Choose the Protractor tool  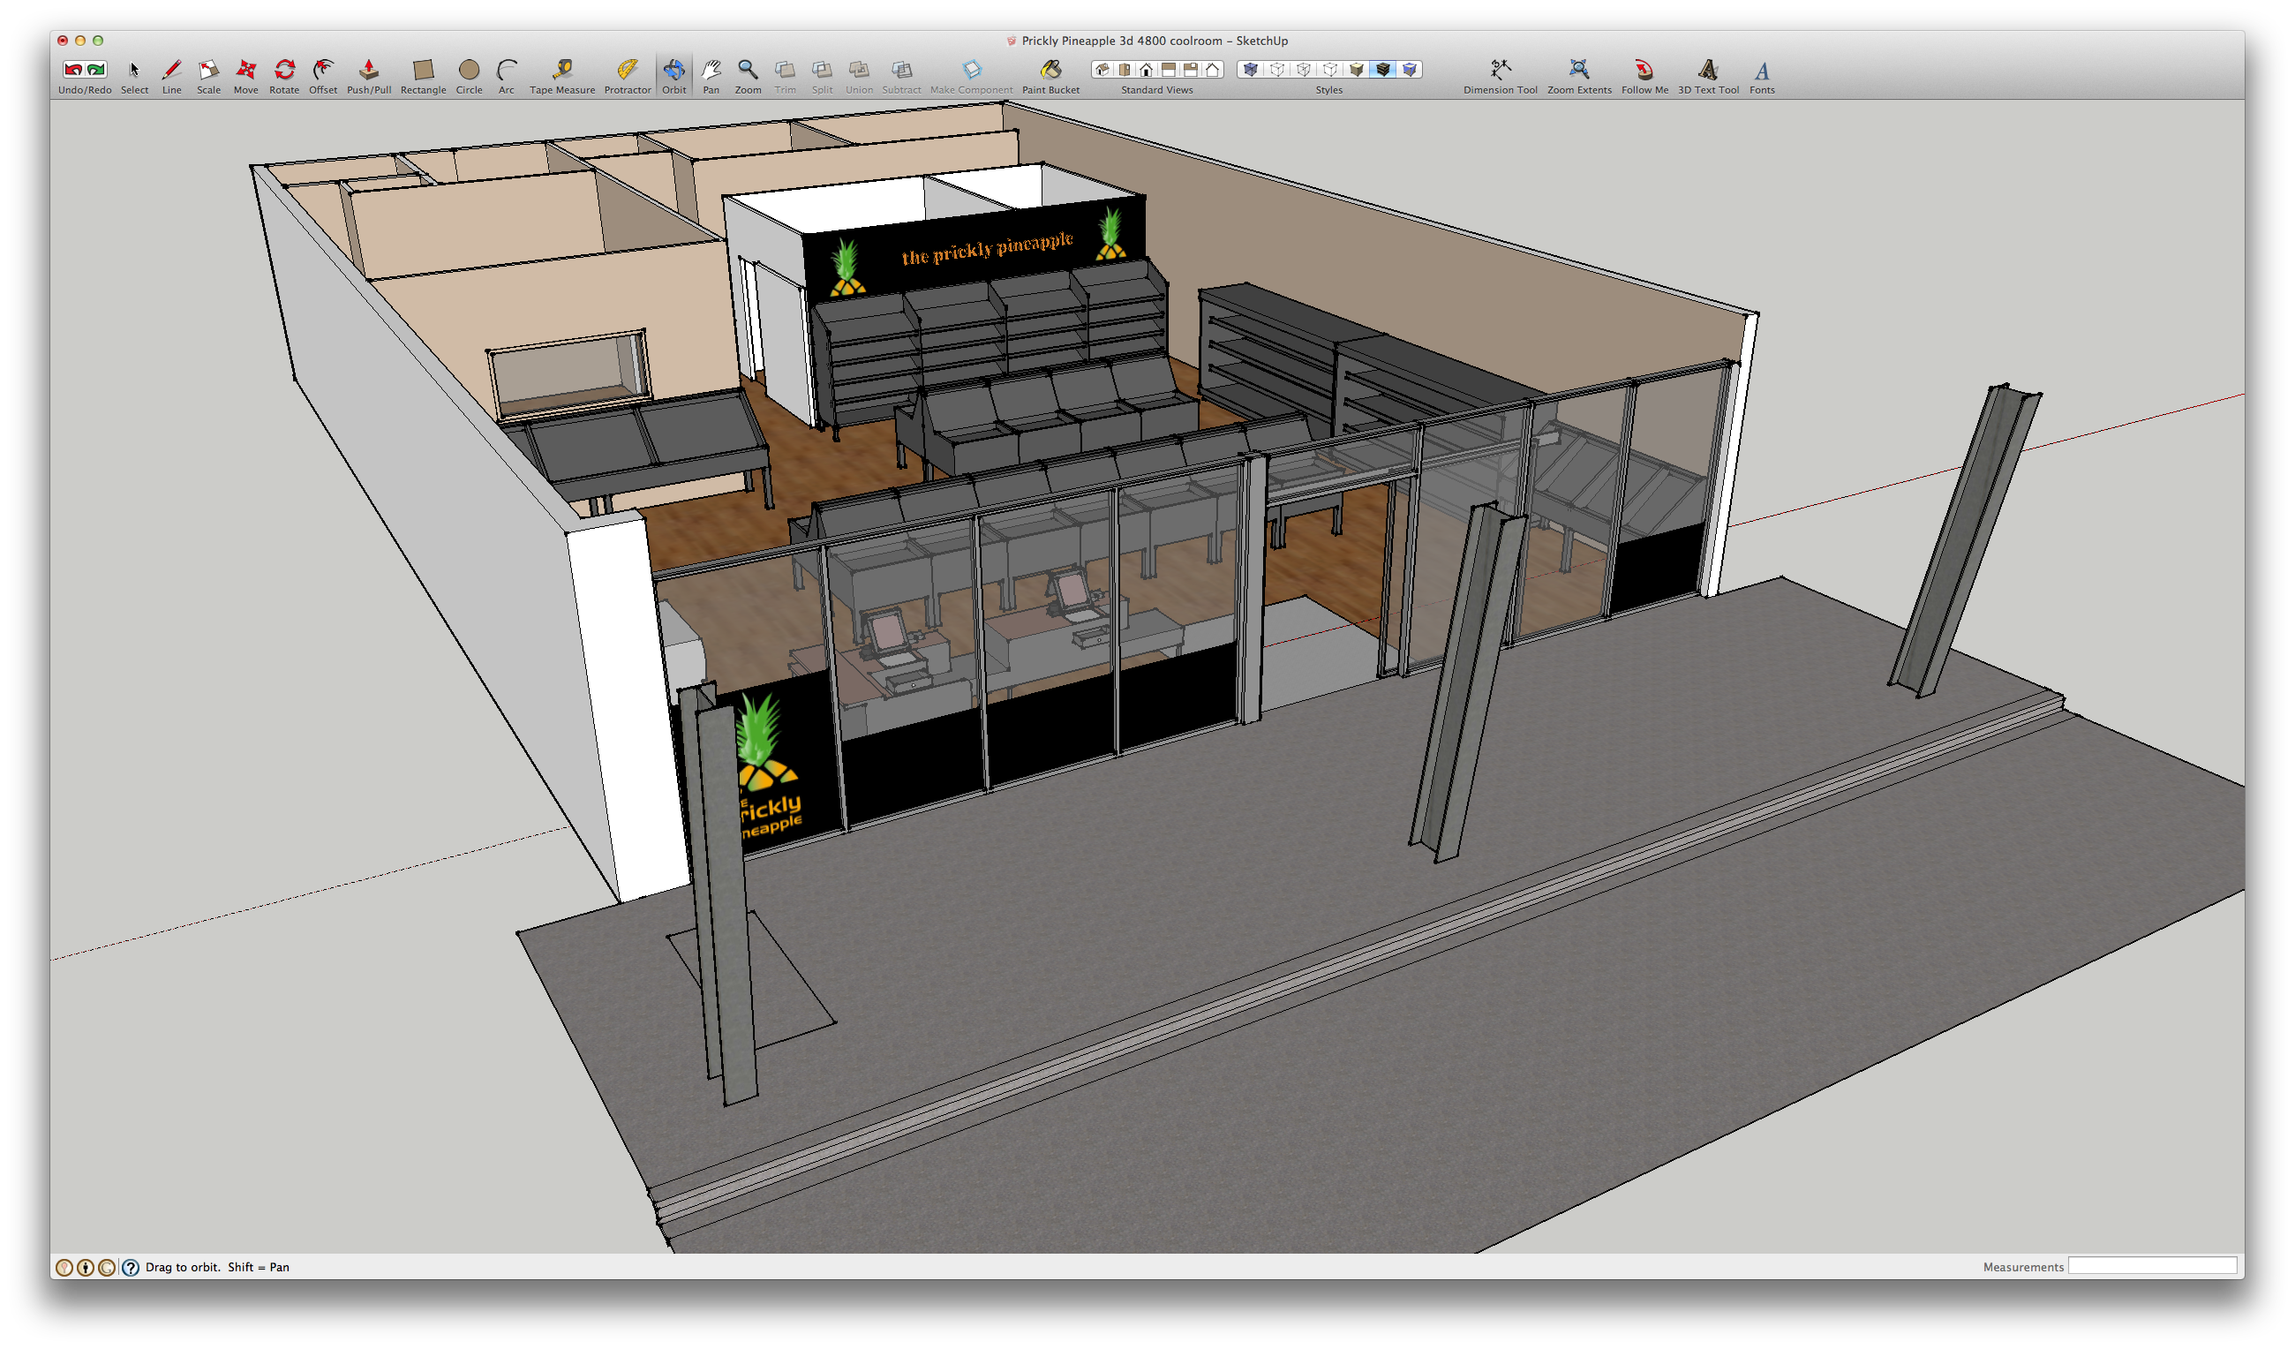tap(627, 70)
